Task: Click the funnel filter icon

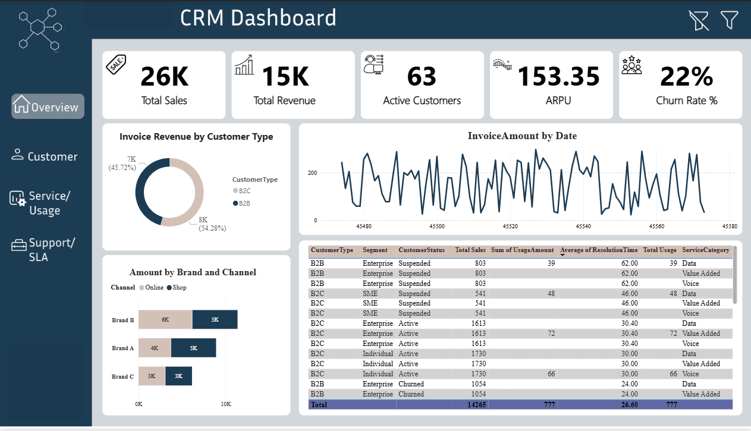Action: click(730, 20)
